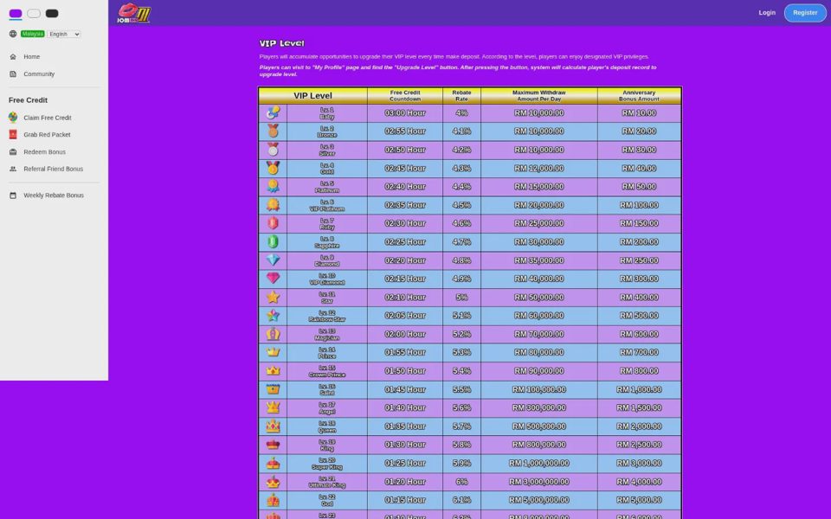
Task: Click the Lv.8 Sapphire gem icon
Action: click(273, 241)
